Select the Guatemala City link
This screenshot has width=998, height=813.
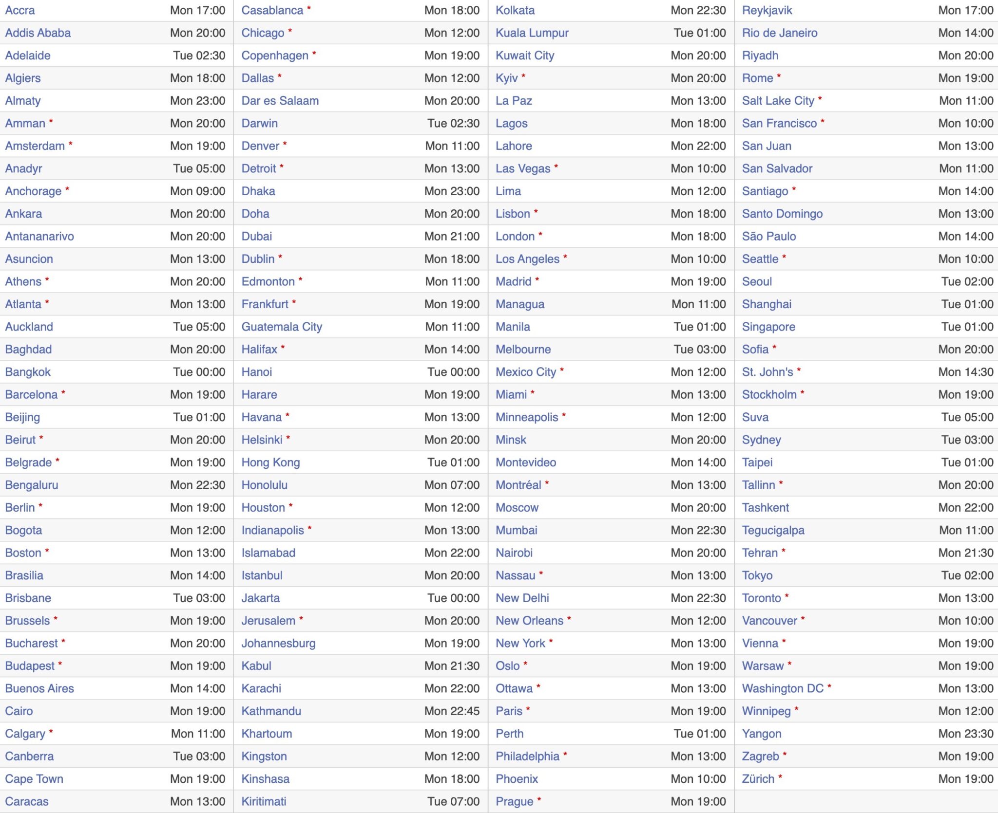click(x=282, y=327)
